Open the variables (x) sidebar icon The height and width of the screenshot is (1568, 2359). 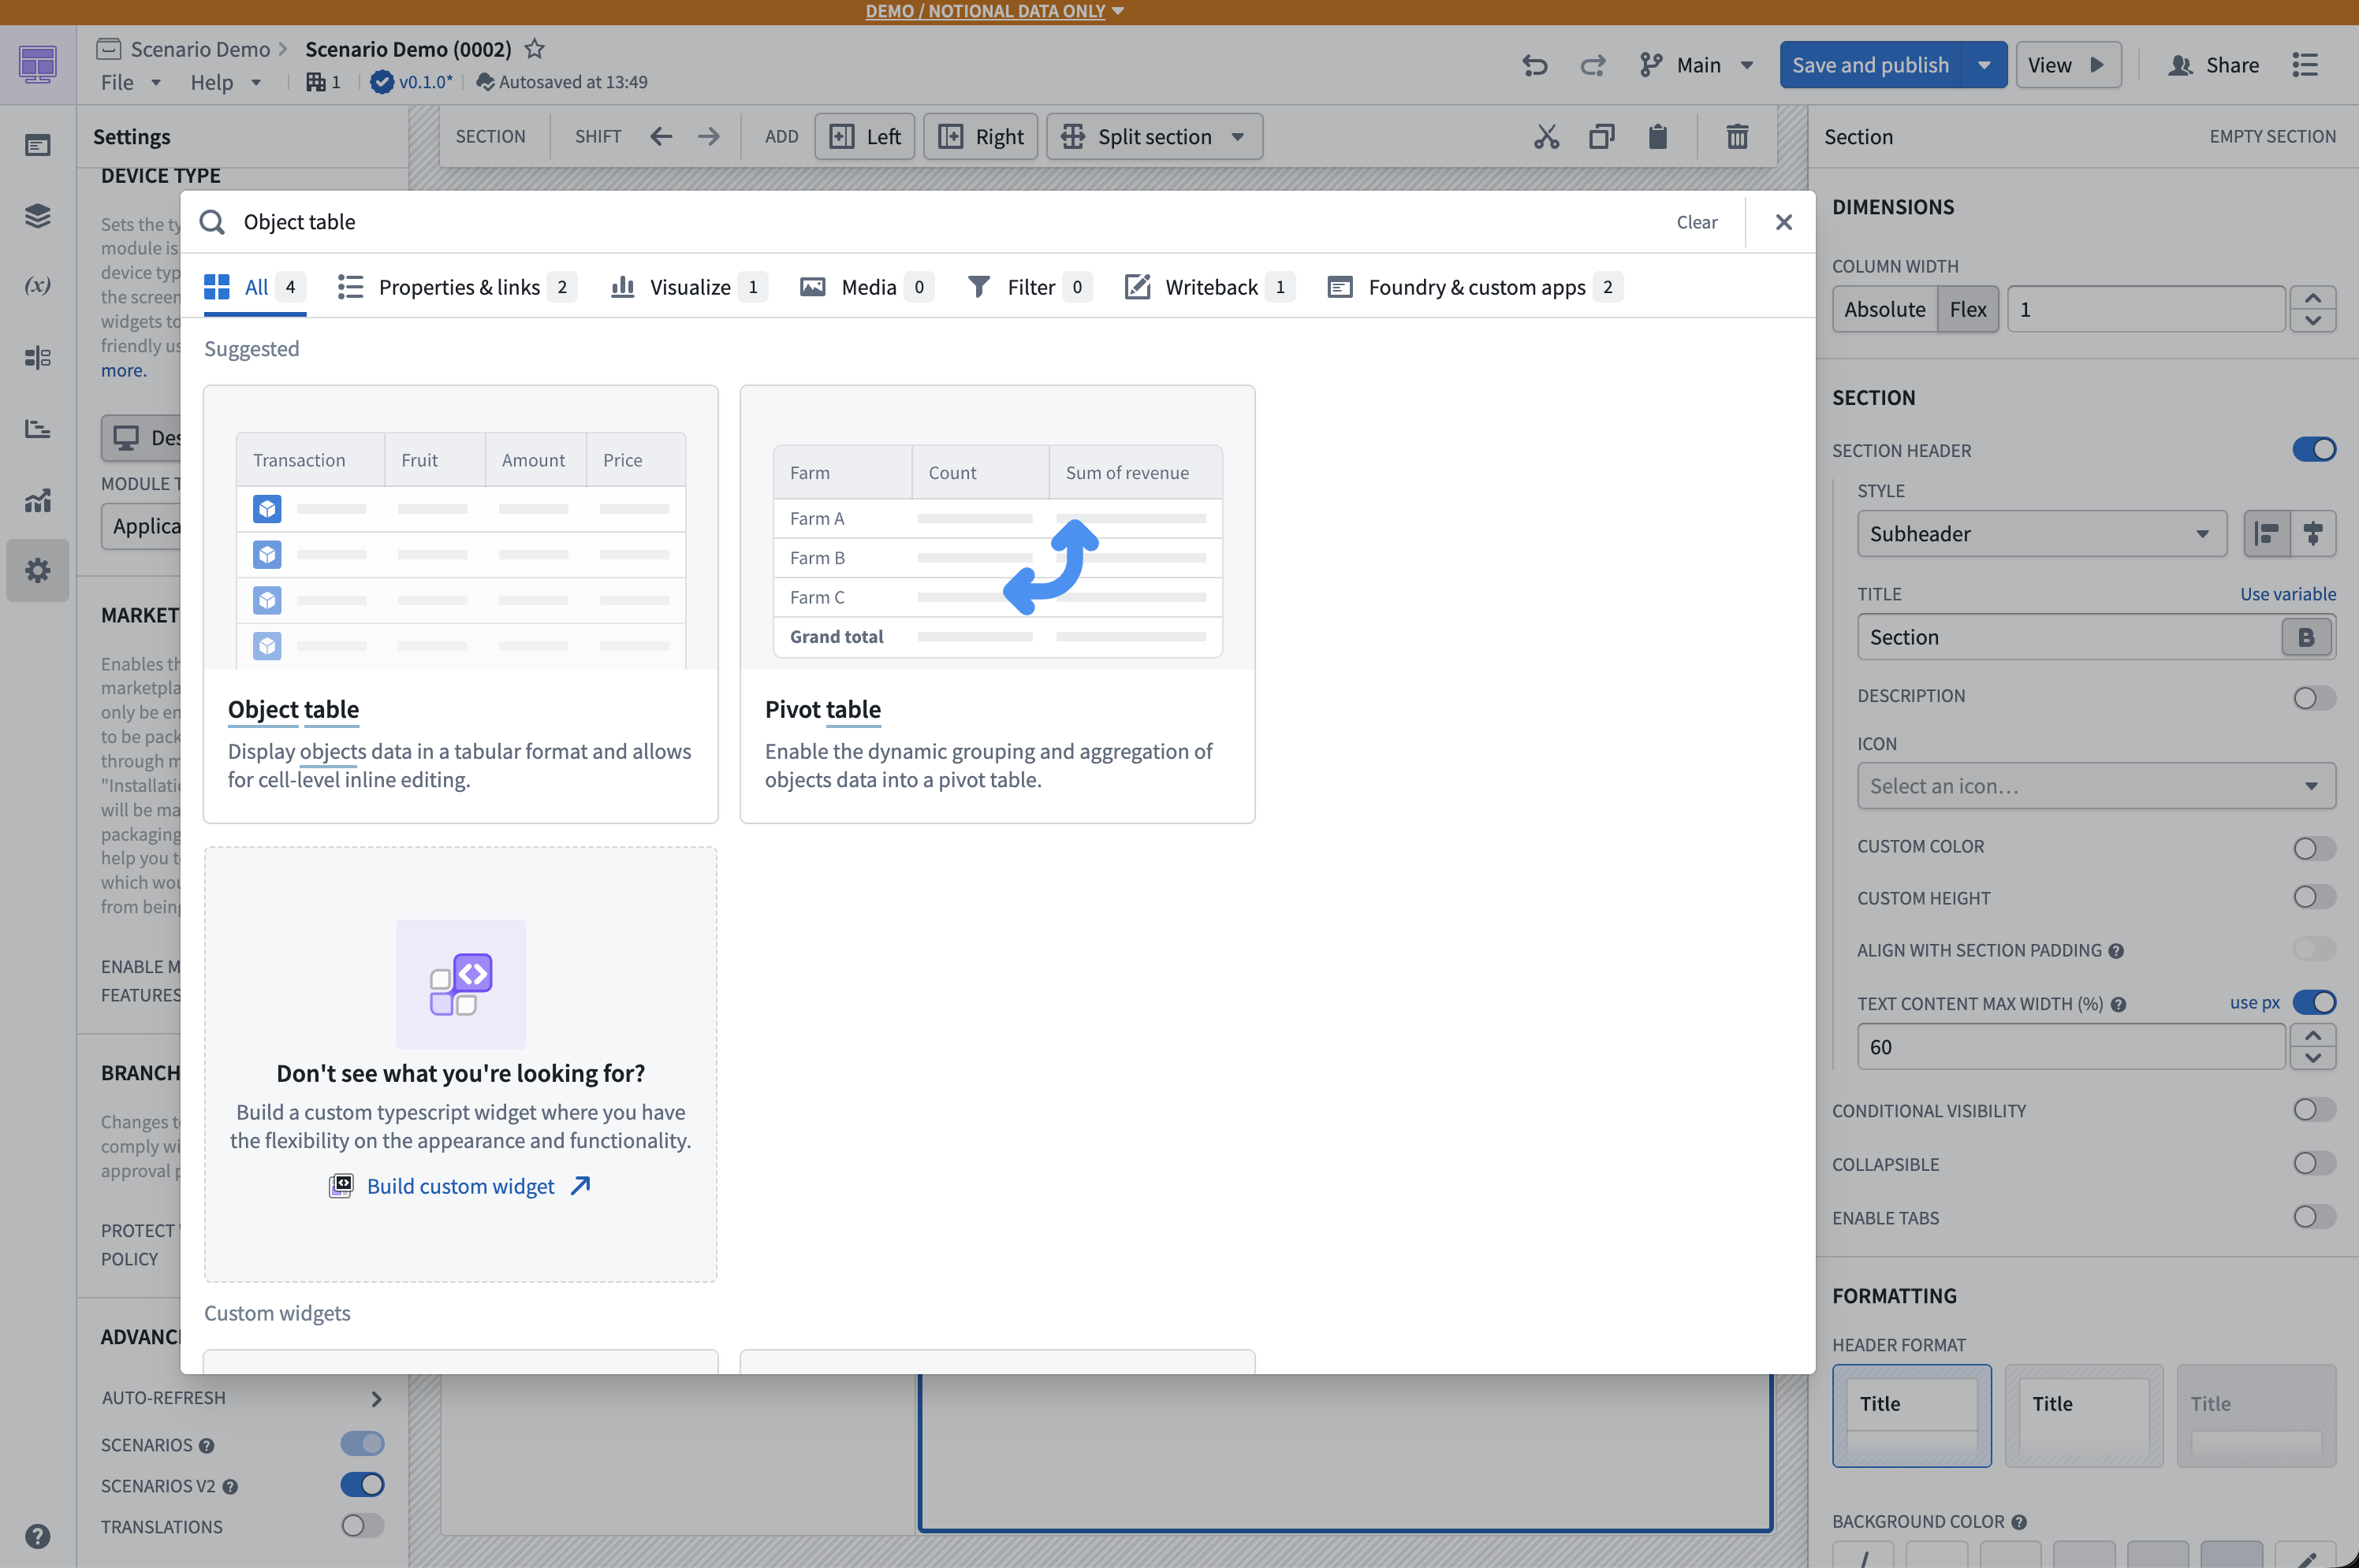point(38,286)
